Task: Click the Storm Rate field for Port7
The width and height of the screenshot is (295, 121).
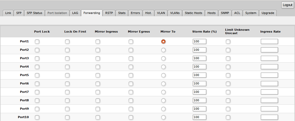Action: (199, 92)
